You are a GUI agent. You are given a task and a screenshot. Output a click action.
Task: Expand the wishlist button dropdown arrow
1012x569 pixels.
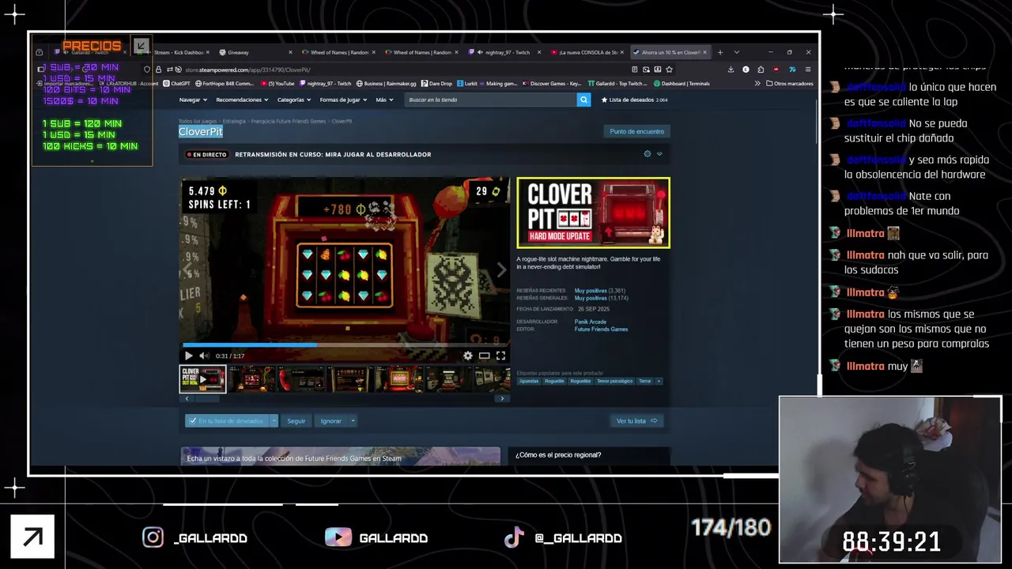pos(274,420)
